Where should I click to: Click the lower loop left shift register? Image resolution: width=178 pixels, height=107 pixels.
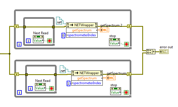coord(17,74)
